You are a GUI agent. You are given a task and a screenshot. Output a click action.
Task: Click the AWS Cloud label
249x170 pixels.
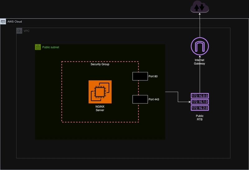tap(15, 22)
